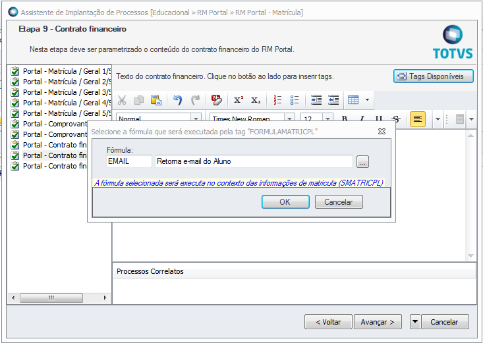483x345 pixels.
Task: Click the application icon in the title bar
Action: click(x=13, y=13)
